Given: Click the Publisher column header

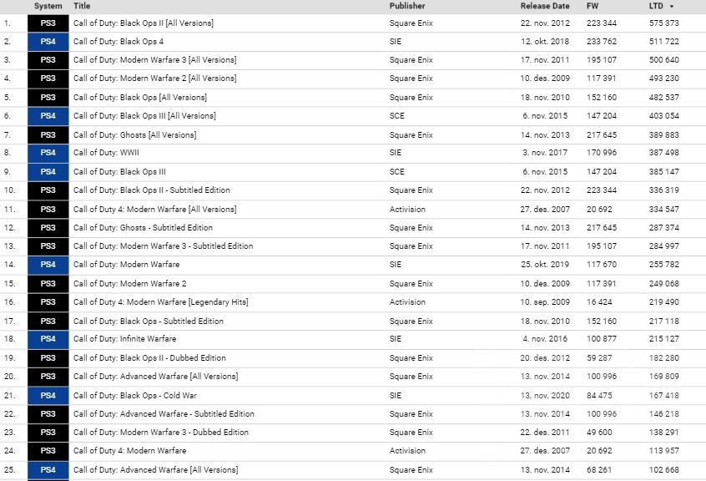Looking at the screenshot, I should (x=407, y=6).
